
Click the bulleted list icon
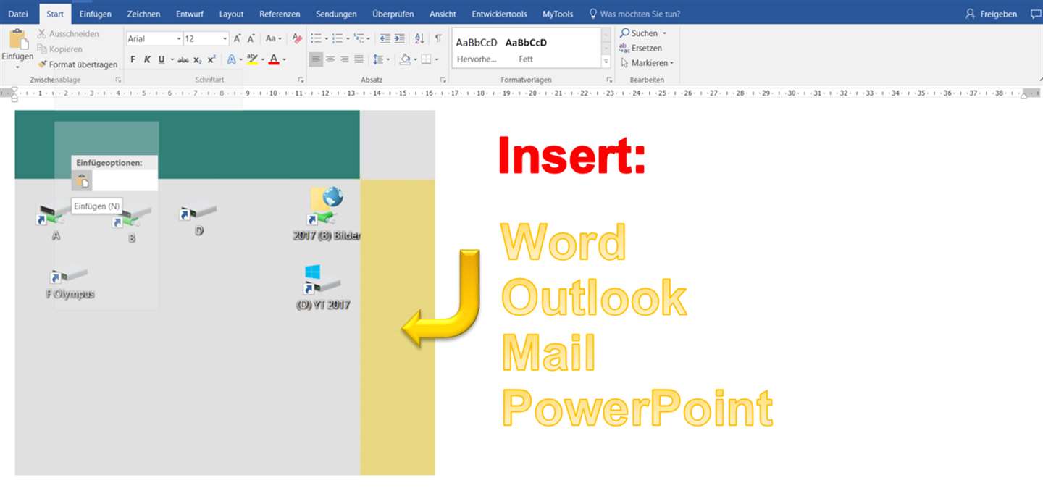(x=315, y=38)
